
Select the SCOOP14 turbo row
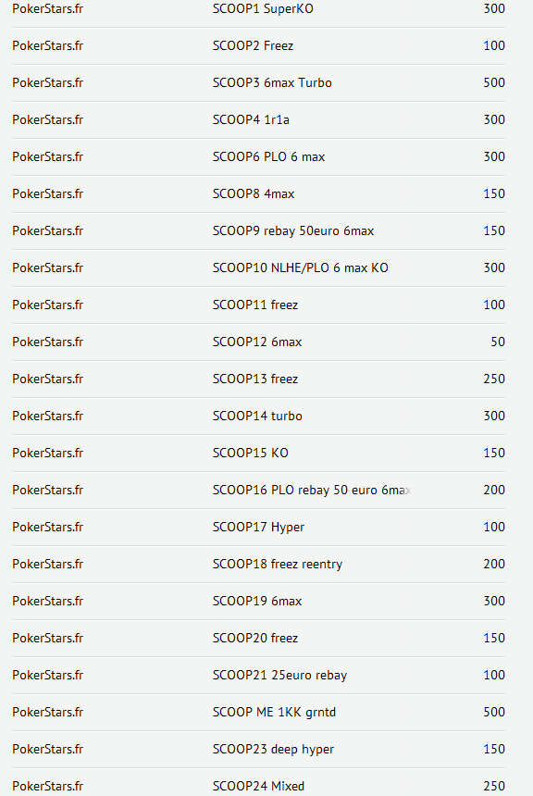tap(258, 417)
